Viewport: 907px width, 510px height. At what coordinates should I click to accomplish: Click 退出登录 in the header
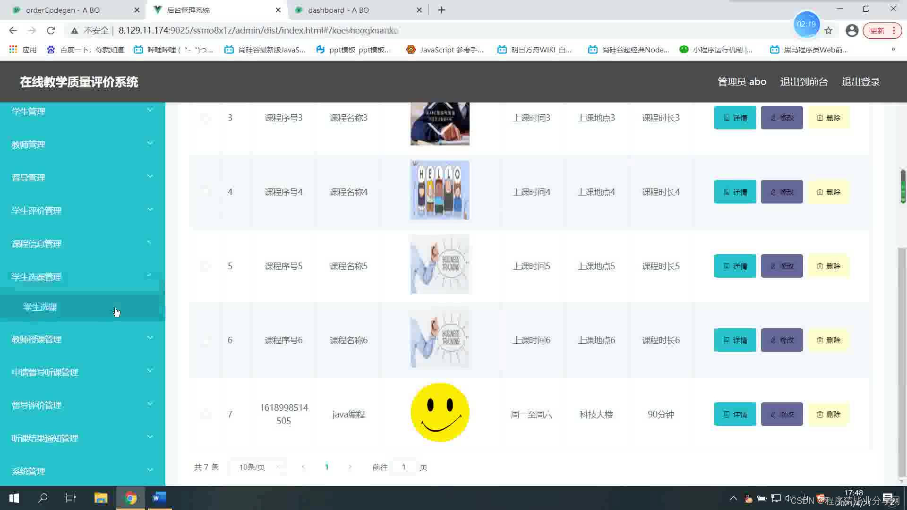[x=860, y=82]
